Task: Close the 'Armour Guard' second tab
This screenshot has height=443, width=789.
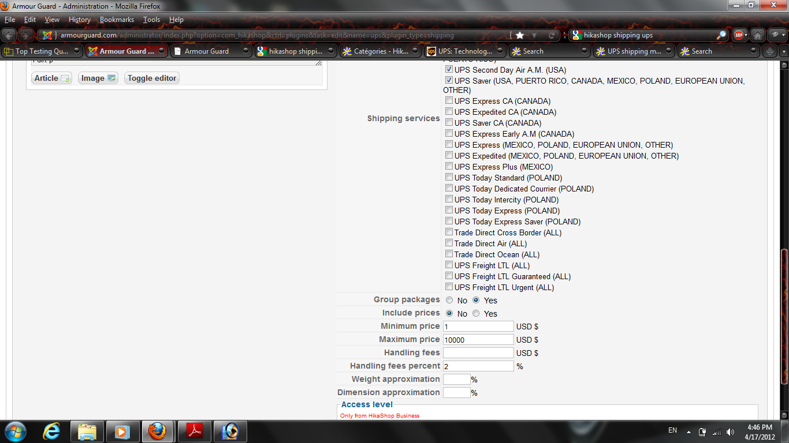Action: 246,51
